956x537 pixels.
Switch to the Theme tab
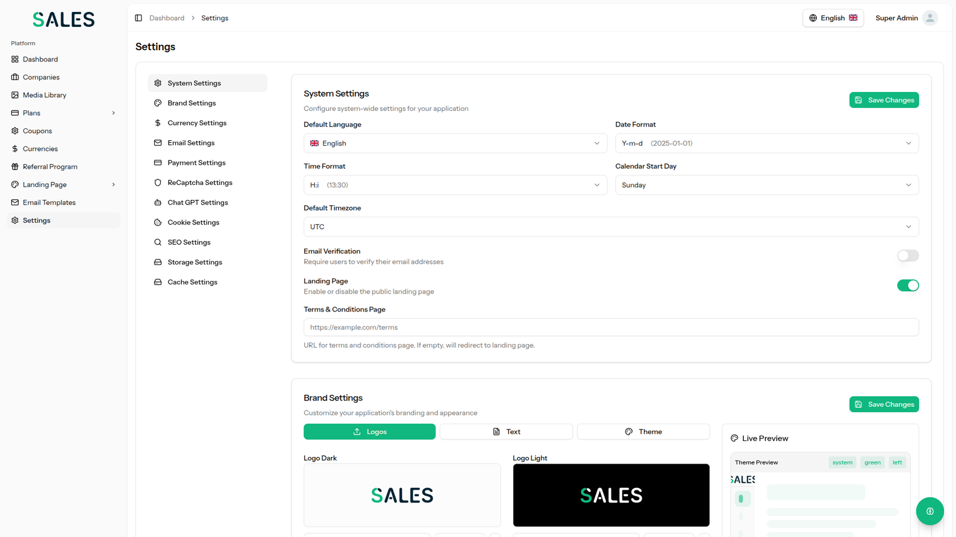click(x=644, y=432)
